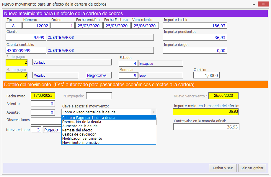The image size is (271, 177).
Task: Click the Fecha mvto date field
Action: pos(43,96)
